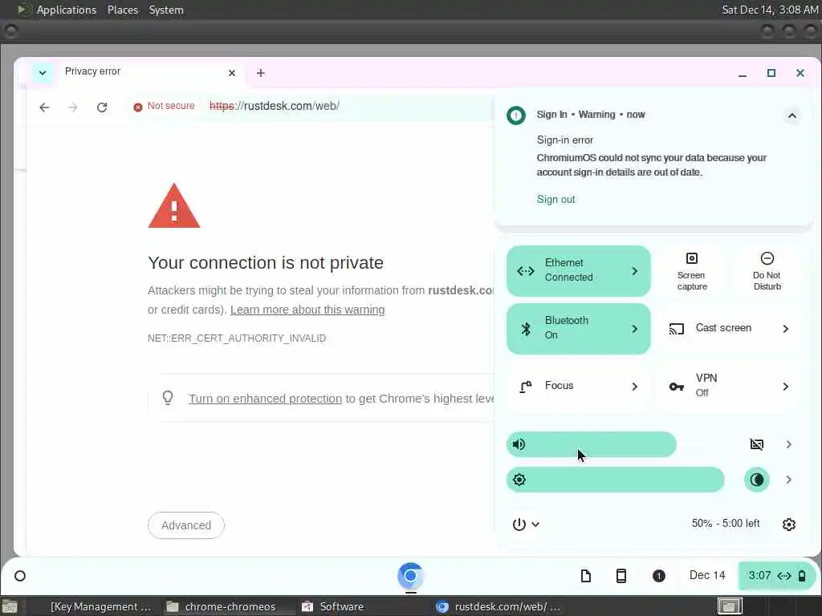Open ChromeOS settings gear
This screenshot has height=616, width=822.
point(788,524)
